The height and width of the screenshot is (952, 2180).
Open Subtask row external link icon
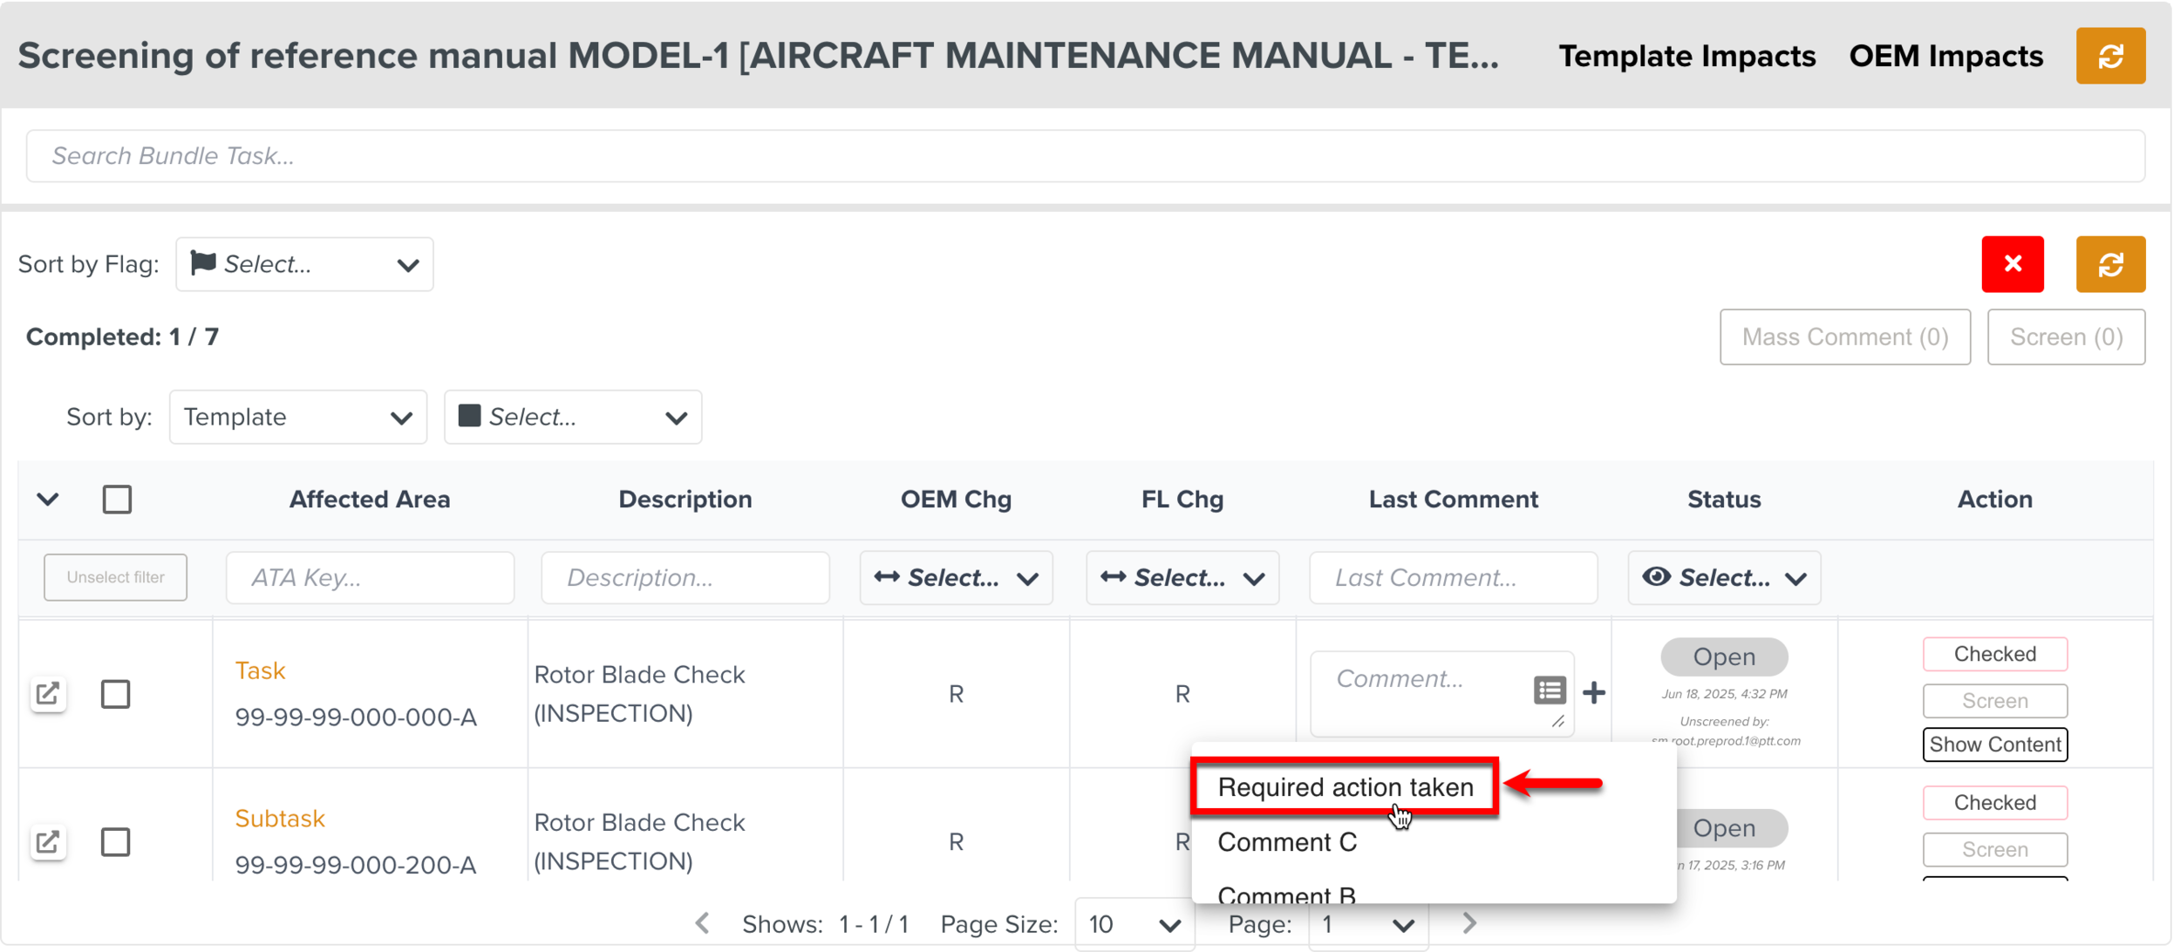pos(48,842)
